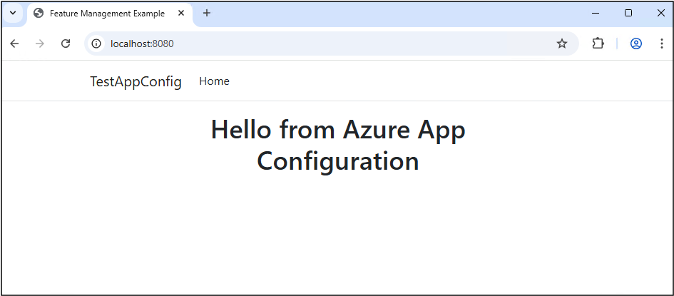Open a new browser tab
The height and width of the screenshot is (296, 674).
pos(207,13)
